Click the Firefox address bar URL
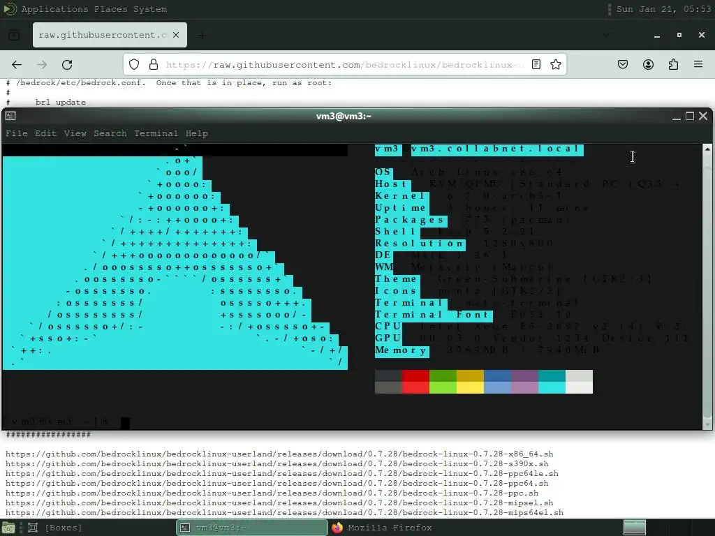 click(344, 65)
